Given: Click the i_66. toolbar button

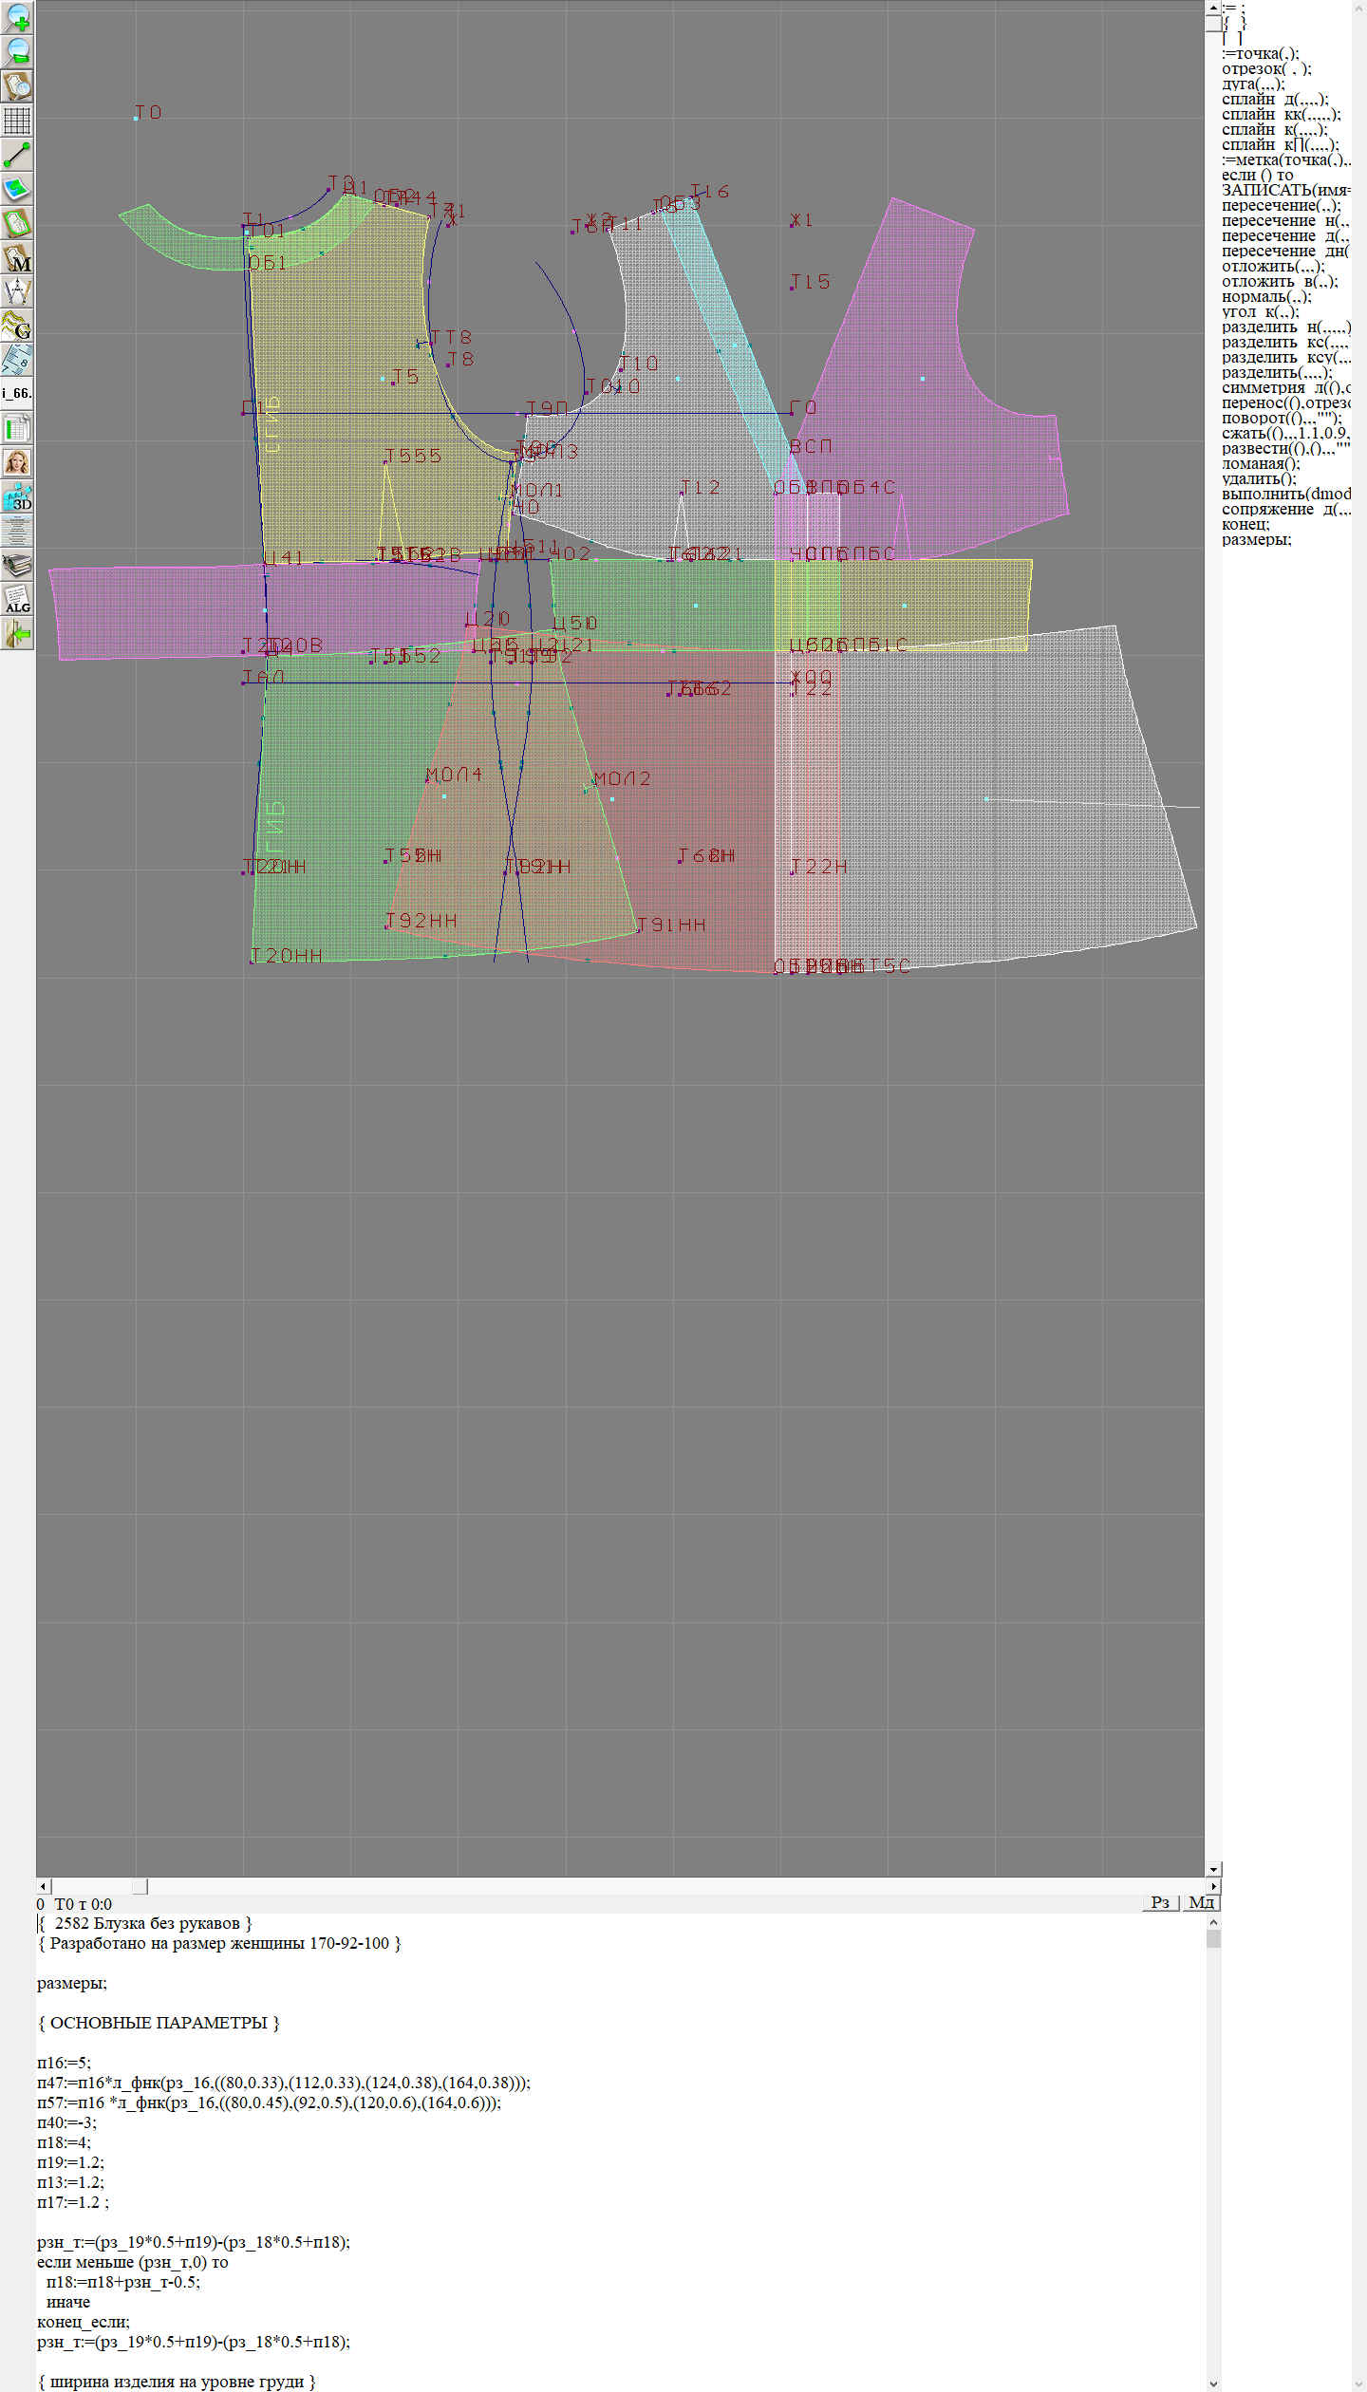Looking at the screenshot, I should (17, 393).
